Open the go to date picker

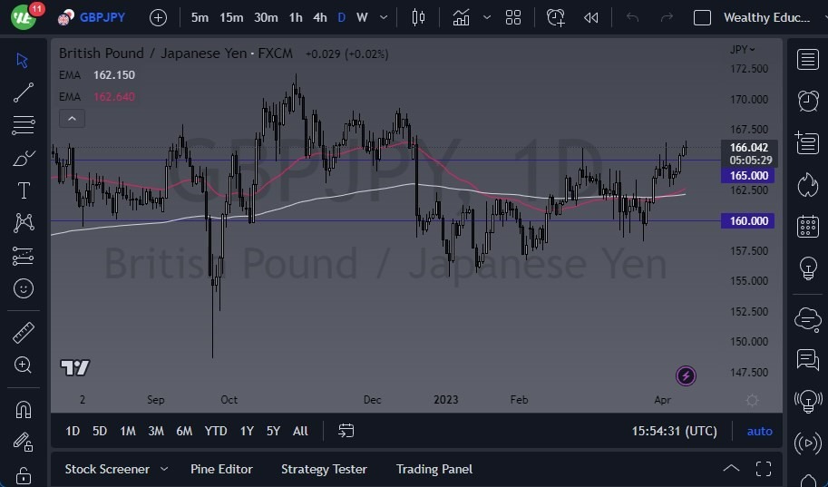pyautogui.click(x=346, y=431)
